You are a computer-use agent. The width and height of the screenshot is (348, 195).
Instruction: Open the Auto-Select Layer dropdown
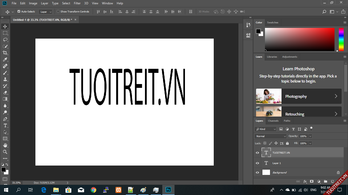coord(46,12)
